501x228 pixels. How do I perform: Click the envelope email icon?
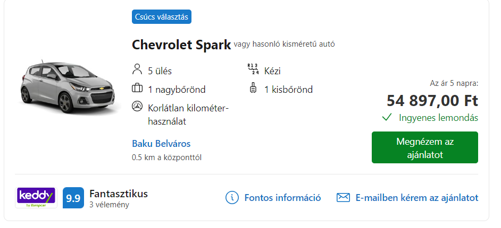tap(343, 198)
